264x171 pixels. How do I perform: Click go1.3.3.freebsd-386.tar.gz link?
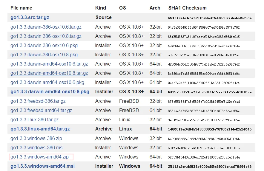(38, 101)
